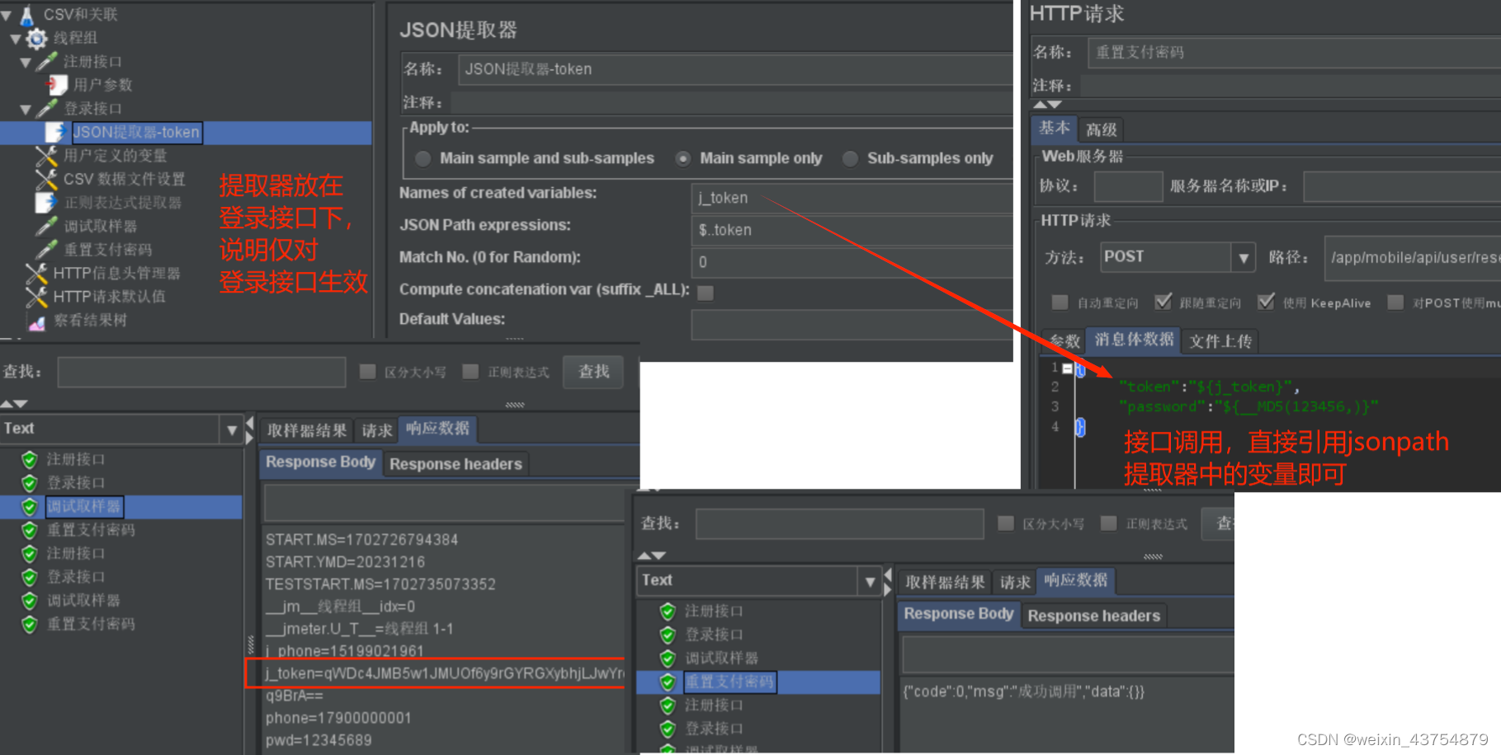Toggle 使用 KeepAlive checkbox

coord(1266,302)
